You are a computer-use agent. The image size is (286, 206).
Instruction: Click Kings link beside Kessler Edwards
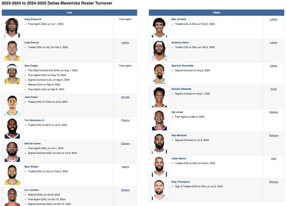tap(274, 89)
